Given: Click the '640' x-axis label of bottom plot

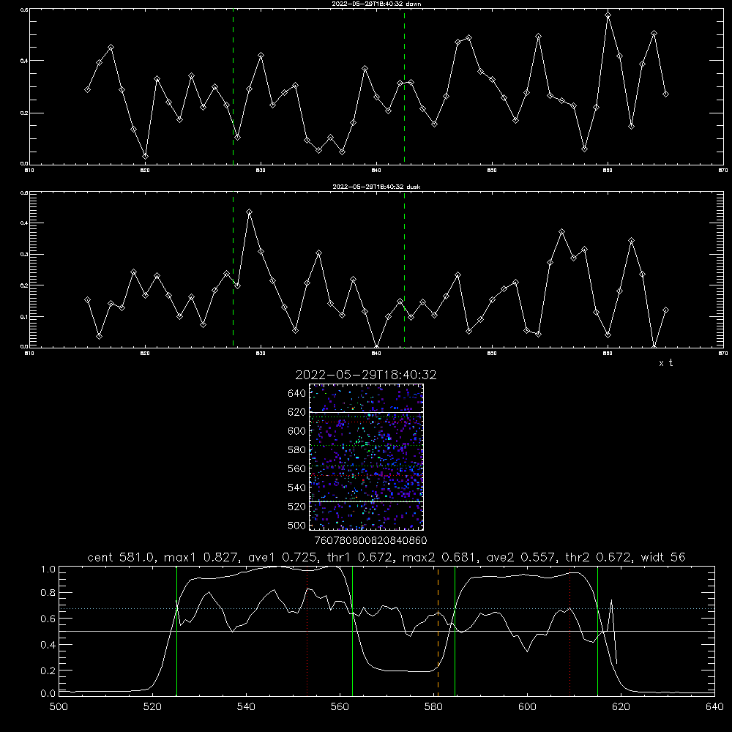Looking at the screenshot, I should pos(714,707).
